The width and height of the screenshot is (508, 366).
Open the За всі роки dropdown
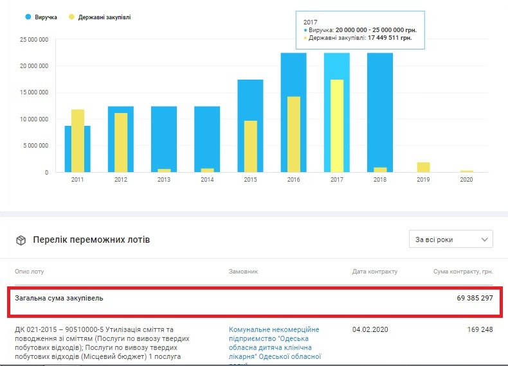[x=450, y=240]
